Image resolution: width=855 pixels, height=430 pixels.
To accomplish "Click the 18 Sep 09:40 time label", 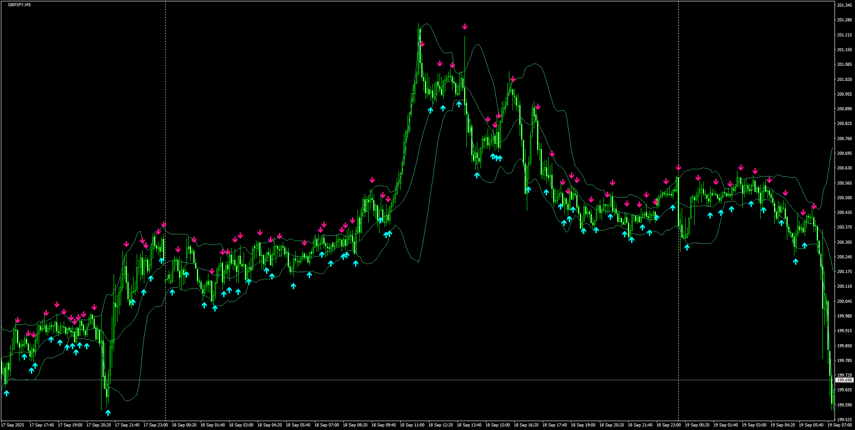I will [383, 425].
